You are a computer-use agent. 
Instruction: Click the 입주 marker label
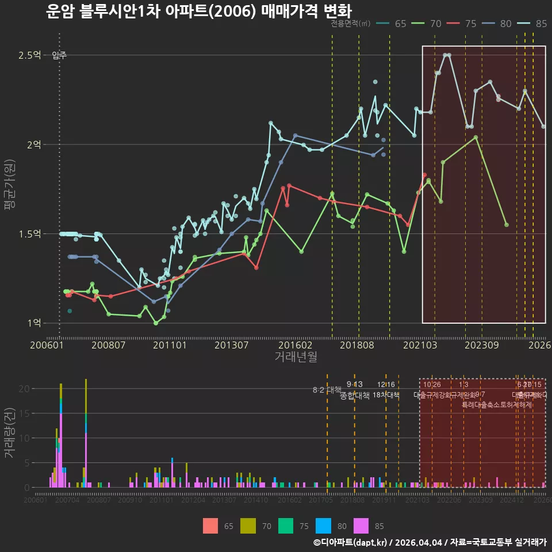[59, 55]
